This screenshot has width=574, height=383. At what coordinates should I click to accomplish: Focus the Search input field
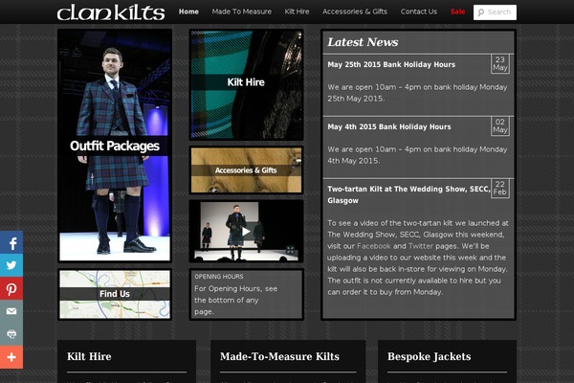(495, 12)
